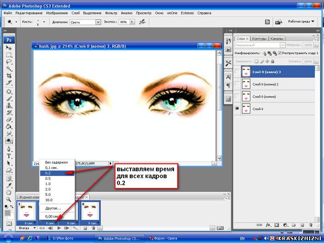
Task: Select the Smudge tool
Action: [9, 133]
